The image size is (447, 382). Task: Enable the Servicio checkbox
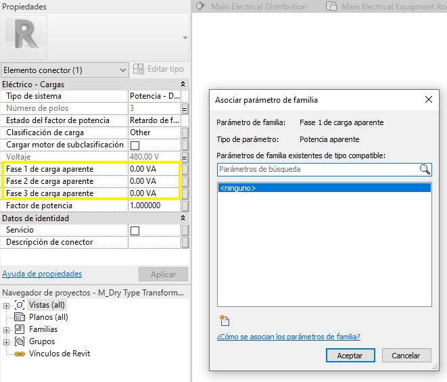tap(135, 231)
